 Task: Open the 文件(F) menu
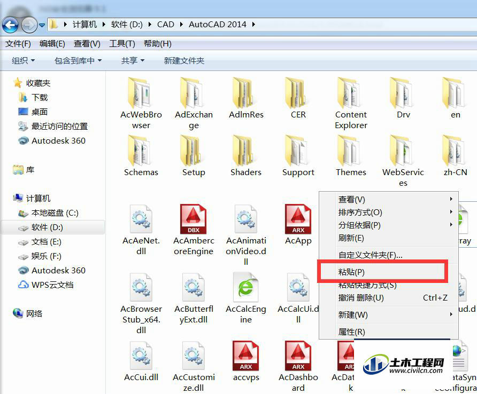coord(18,44)
